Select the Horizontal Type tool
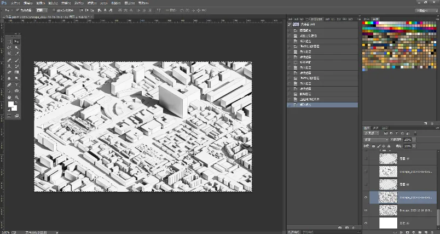The image size is (440, 234). point(17,85)
